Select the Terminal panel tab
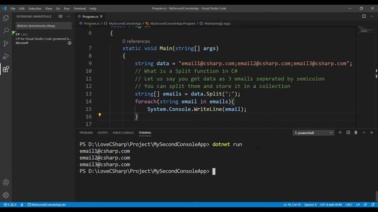Viewport: 378px width, 212px height. tap(145, 132)
